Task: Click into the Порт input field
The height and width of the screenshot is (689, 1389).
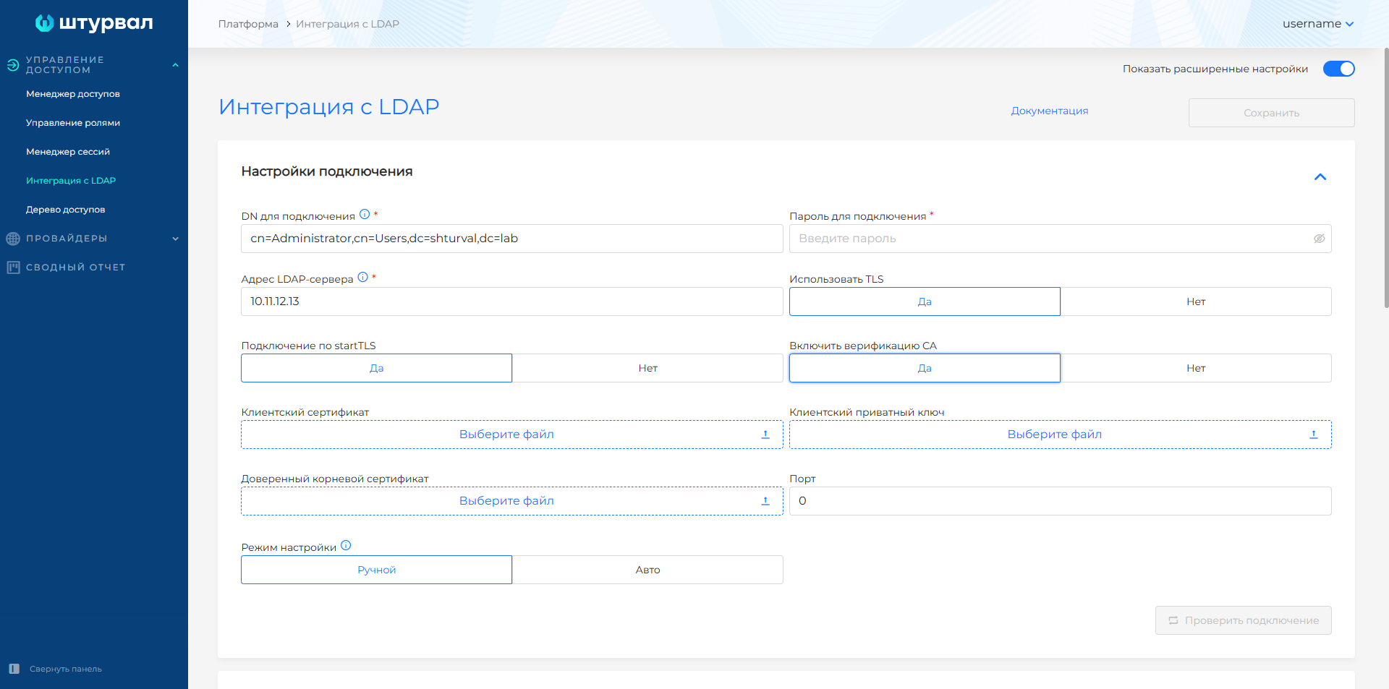Action: tap(1060, 501)
